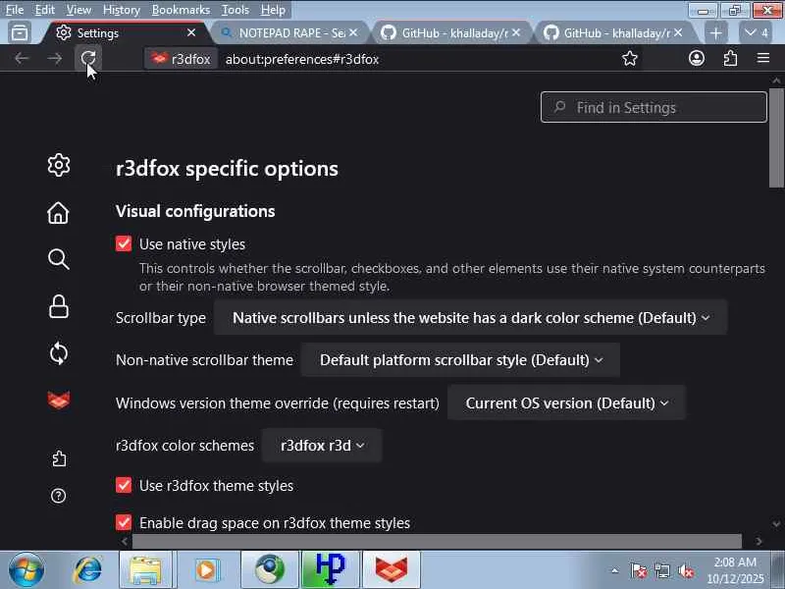This screenshot has height=589, width=785.
Task: Open the Windows Start menu
Action: [26, 570]
